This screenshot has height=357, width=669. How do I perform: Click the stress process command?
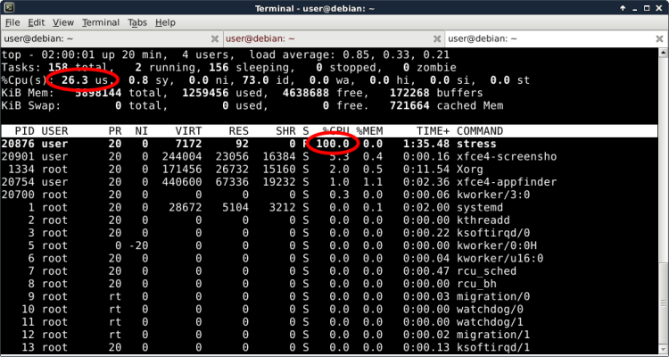[x=476, y=144]
